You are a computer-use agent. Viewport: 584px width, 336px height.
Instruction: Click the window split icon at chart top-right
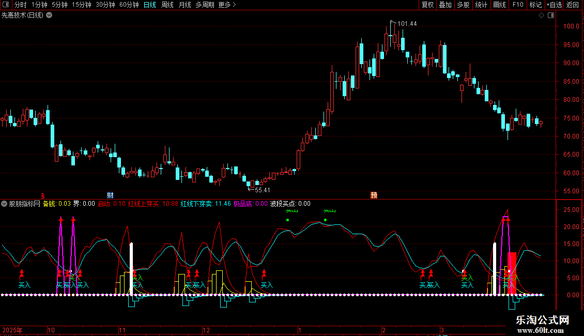click(x=551, y=16)
